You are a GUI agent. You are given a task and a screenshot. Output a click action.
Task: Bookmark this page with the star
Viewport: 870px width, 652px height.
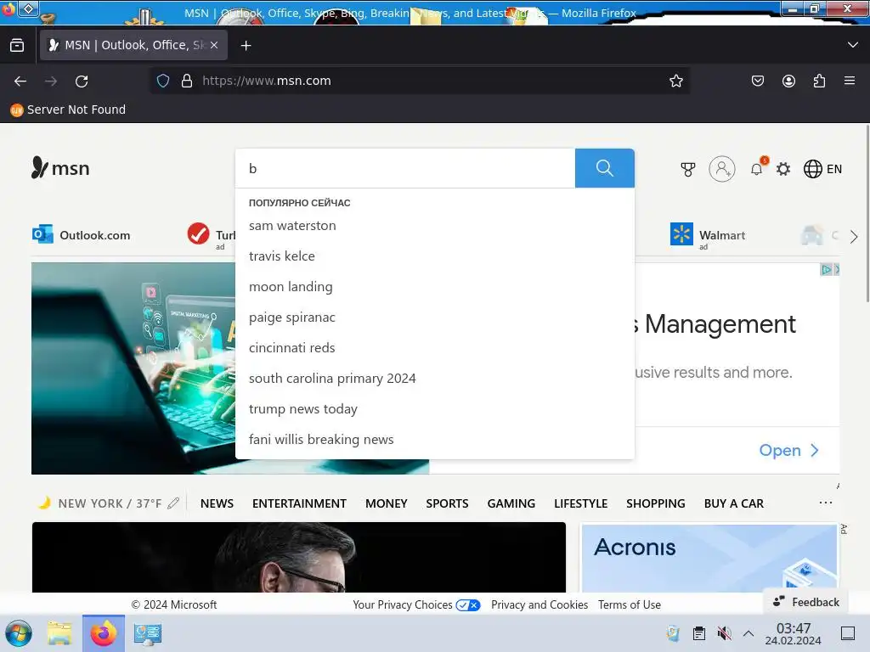coord(675,81)
